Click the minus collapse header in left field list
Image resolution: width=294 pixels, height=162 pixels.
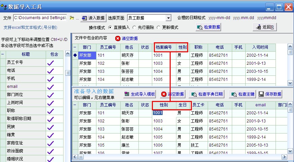point(3,54)
